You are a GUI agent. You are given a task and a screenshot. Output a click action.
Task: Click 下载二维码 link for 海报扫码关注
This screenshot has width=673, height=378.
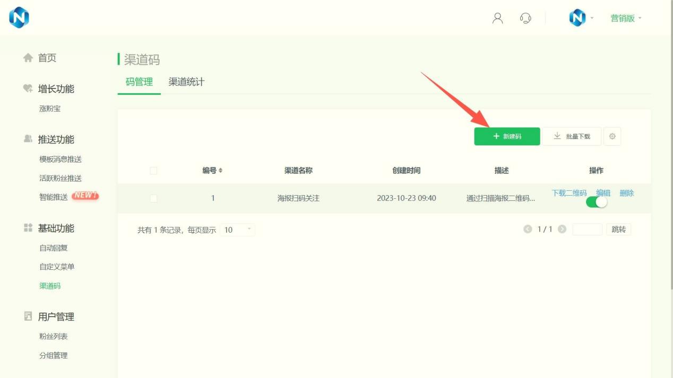click(x=569, y=193)
